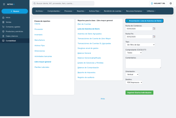Viewport: 176px width, 118px height.
Task: Click the Comentarios text area
Action: [x=143, y=64]
